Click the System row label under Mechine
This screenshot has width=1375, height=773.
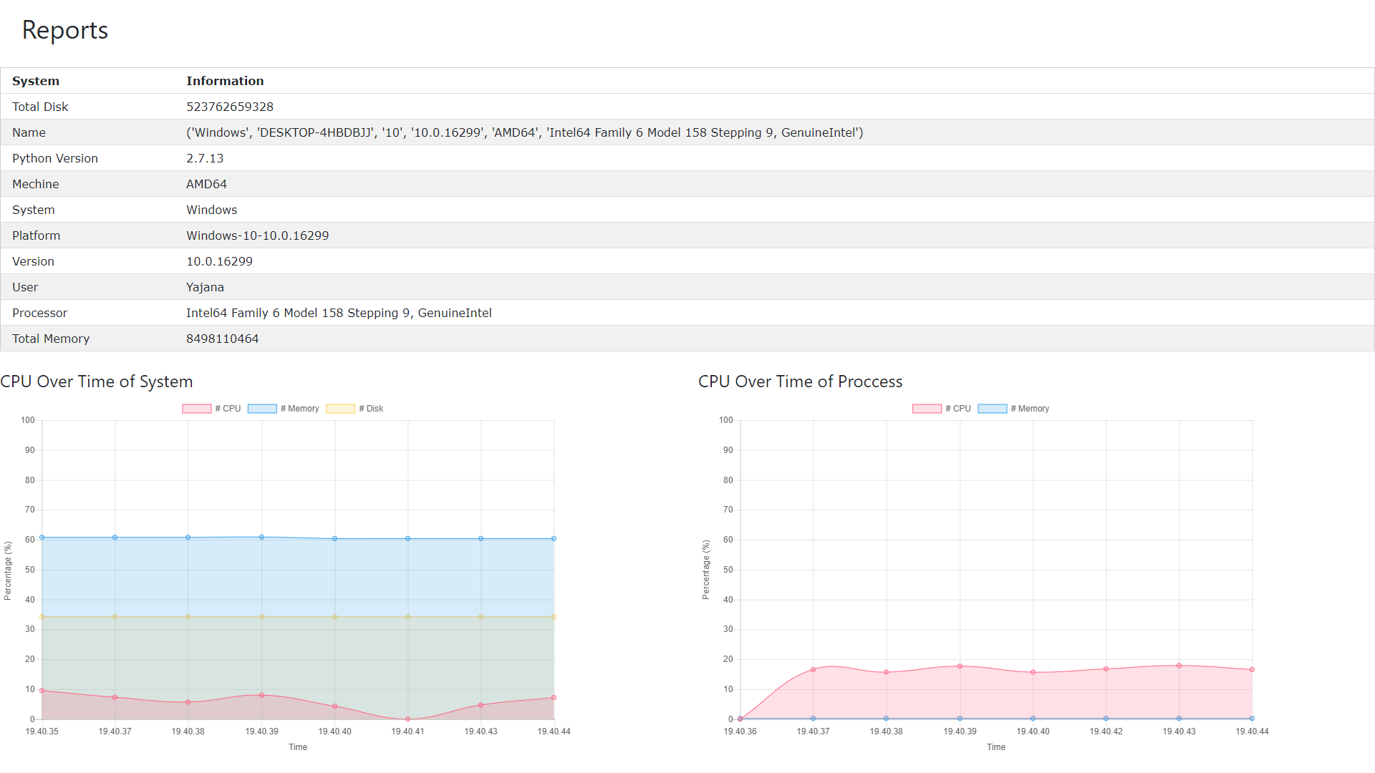pos(34,210)
